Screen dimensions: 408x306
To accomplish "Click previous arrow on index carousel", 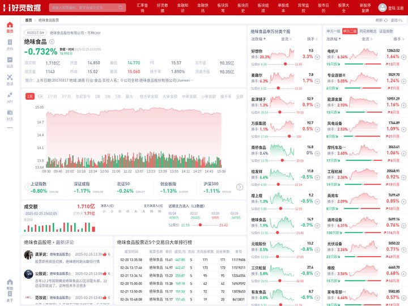I will pyautogui.click(x=28, y=187).
